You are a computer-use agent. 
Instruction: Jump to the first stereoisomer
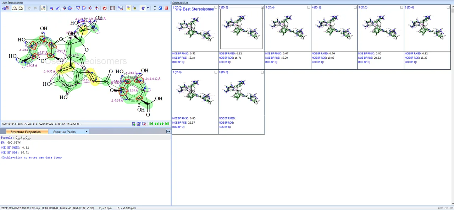click(151, 124)
